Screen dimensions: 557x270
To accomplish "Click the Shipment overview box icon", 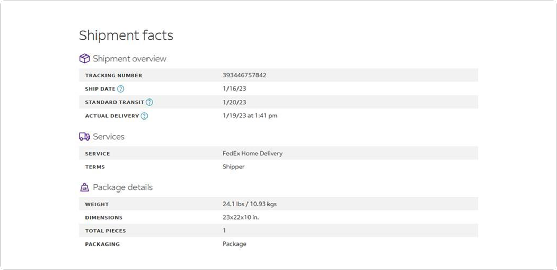I will click(84, 59).
